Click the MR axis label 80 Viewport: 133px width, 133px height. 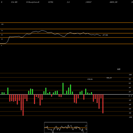pyautogui.click(x=130, y=79)
